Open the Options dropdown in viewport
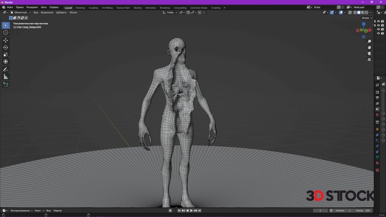The image size is (386, 217). coord(366,18)
